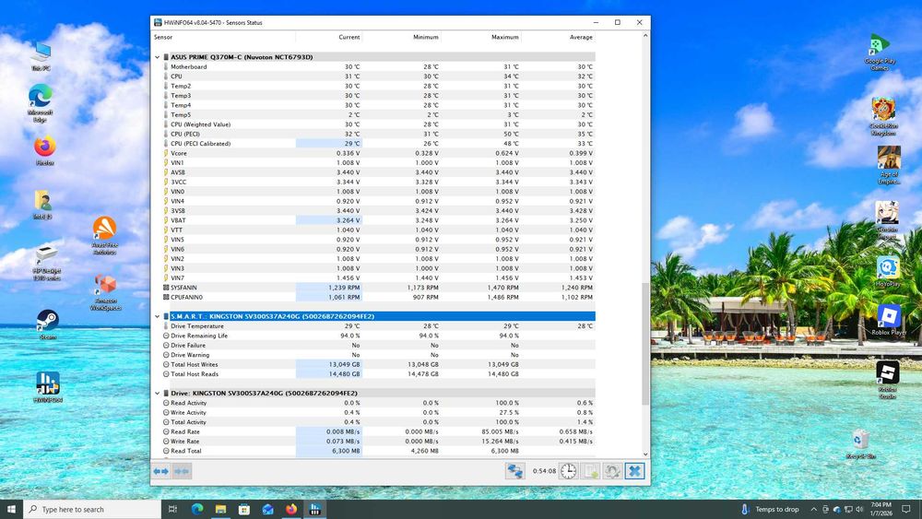Image resolution: width=922 pixels, height=519 pixels.
Task: Open Firefox desktop shortcut
Action: click(x=44, y=150)
